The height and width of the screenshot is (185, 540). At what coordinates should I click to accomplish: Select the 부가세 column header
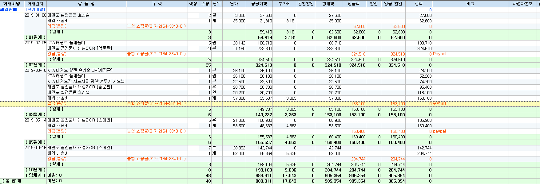point(285,4)
